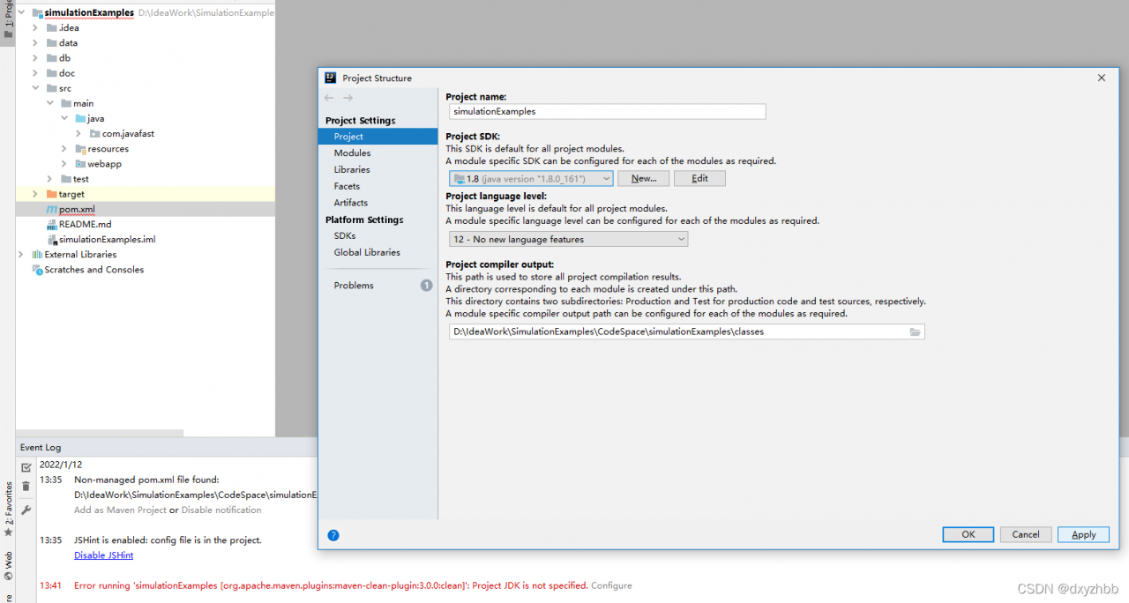Viewport: 1129px width, 603px height.
Task: Click the Edit SDK button
Action: [699, 178]
